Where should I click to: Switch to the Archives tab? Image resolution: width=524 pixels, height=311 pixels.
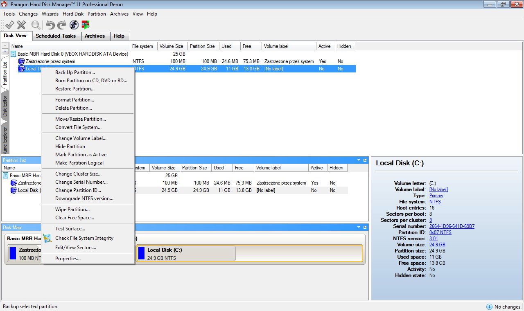95,36
